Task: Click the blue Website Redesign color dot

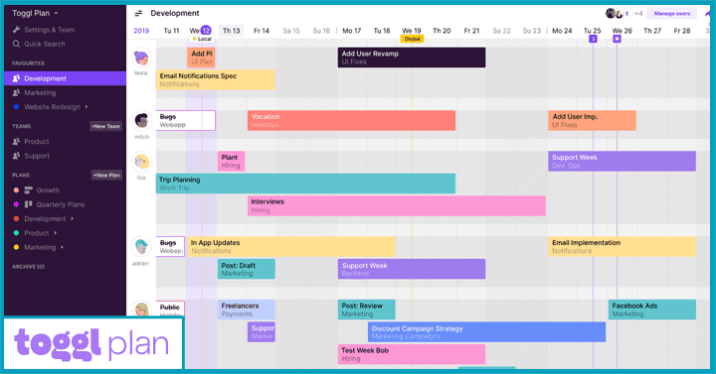Action: pos(16,106)
